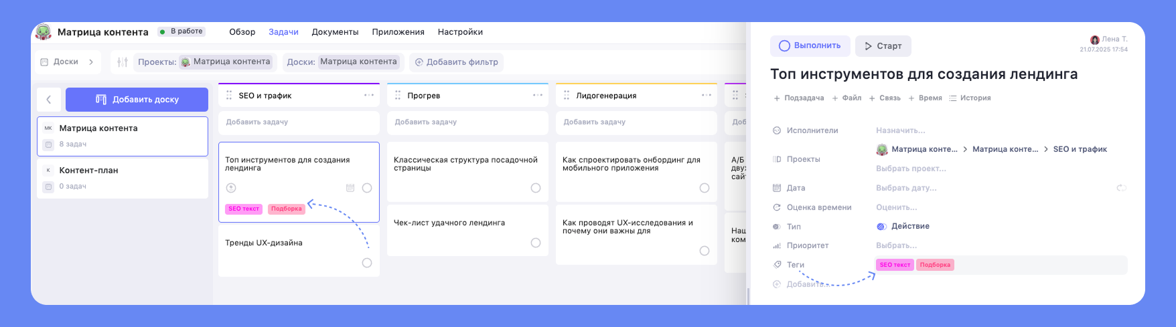The height and width of the screenshot is (327, 1176).
Task: Click assignee icon on Топ инструментов card
Action: click(231, 188)
